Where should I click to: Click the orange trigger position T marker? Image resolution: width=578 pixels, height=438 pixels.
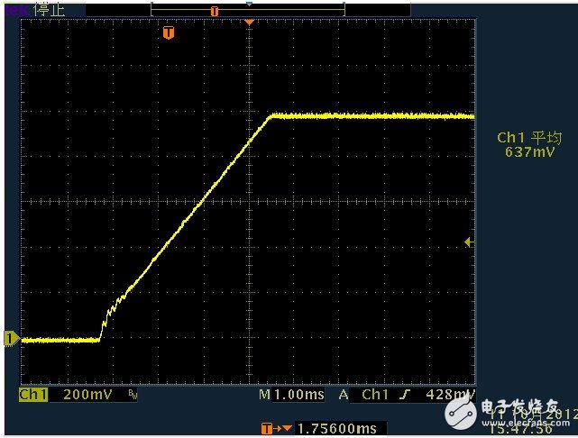tap(168, 32)
